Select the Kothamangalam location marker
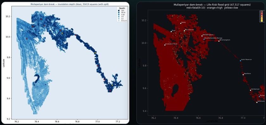The image size is (266, 125). point(202,36)
